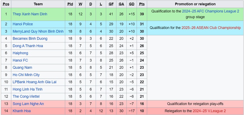Screen dimensions: 244x115
Task: Click the Quang Nam team link
Action: (x=22, y=68)
